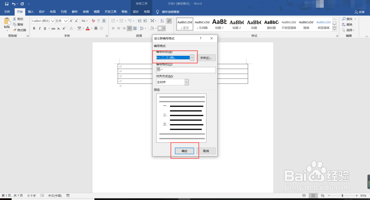Apply Underline formatting icon
The width and height of the screenshot is (370, 200).
[45, 28]
